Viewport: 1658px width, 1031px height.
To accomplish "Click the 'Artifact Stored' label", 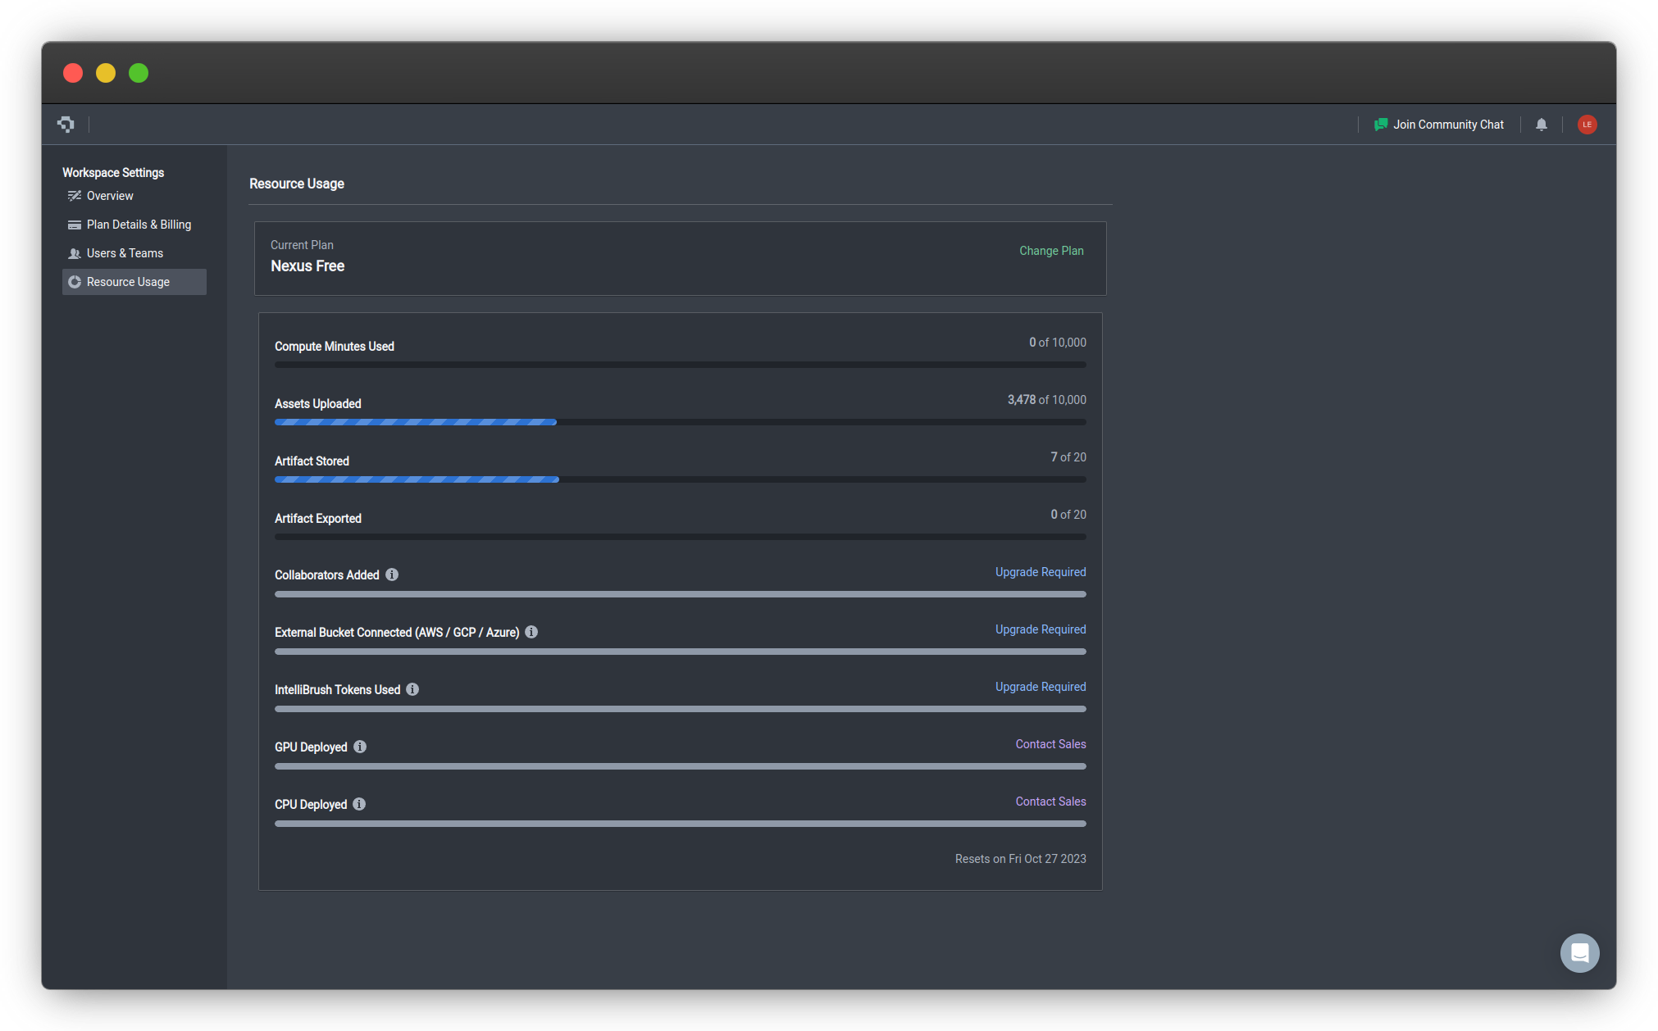I will [312, 461].
